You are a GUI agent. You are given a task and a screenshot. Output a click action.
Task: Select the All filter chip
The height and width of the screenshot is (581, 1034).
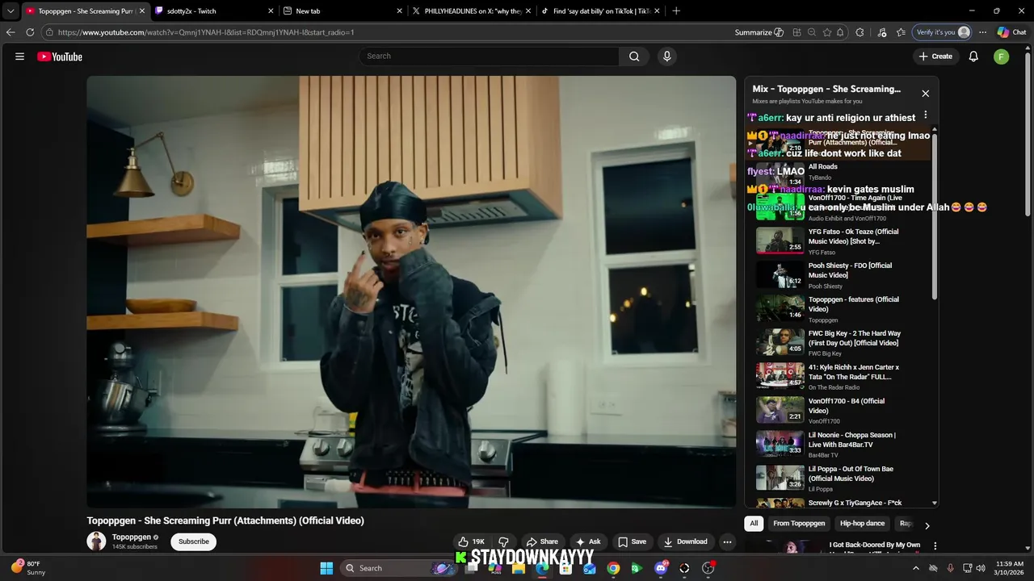754,524
